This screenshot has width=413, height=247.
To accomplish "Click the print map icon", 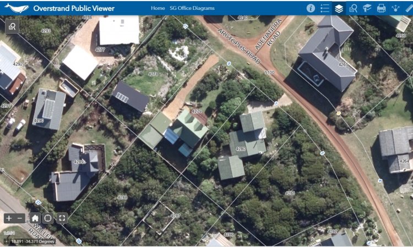I will (x=381, y=8).
